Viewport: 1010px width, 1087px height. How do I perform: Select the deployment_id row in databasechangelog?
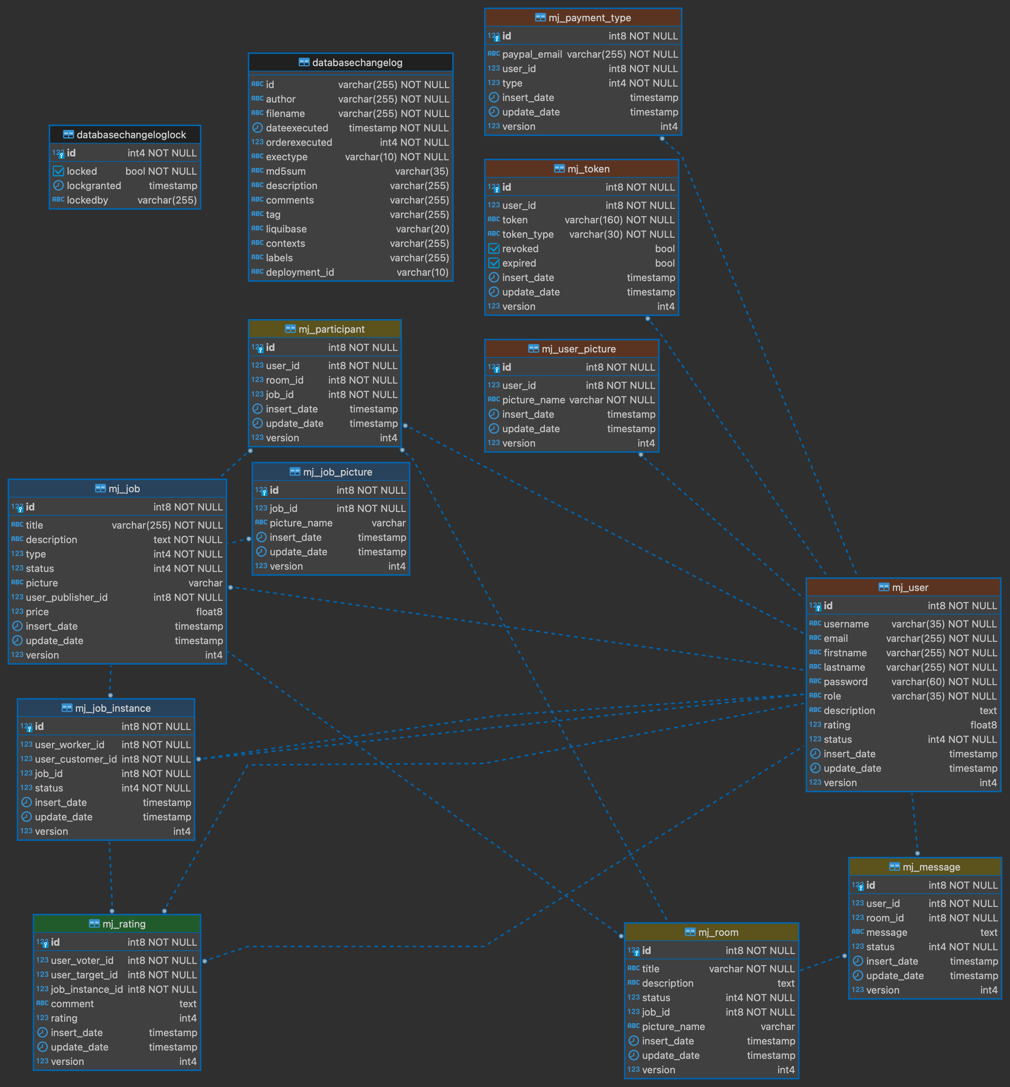click(350, 272)
